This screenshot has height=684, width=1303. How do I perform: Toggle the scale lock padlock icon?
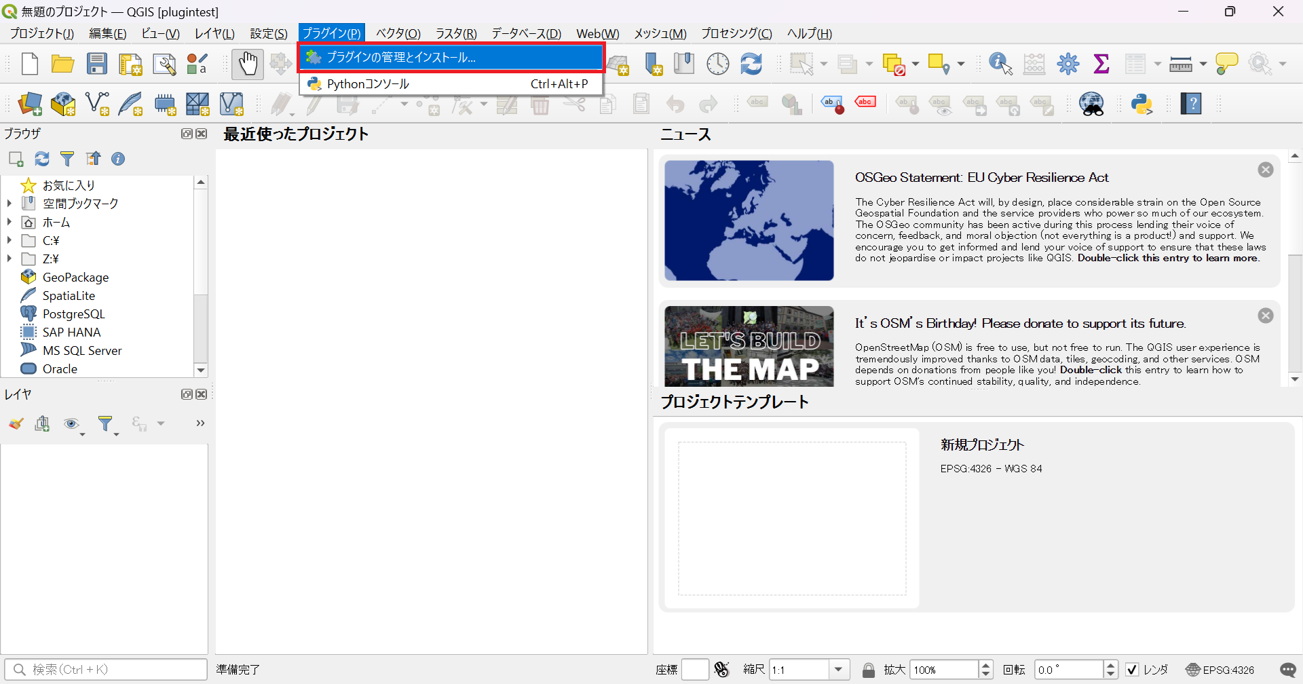point(868,670)
